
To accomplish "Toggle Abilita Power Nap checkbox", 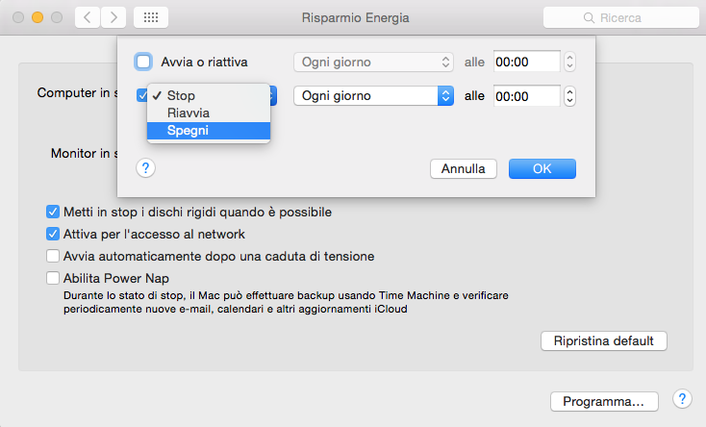I will pos(53,278).
